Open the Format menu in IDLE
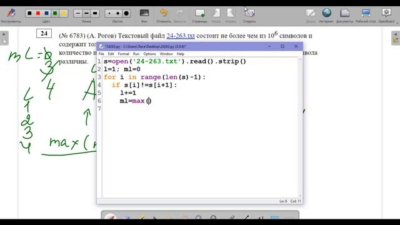The height and width of the screenshot is (225, 400). 124,54
